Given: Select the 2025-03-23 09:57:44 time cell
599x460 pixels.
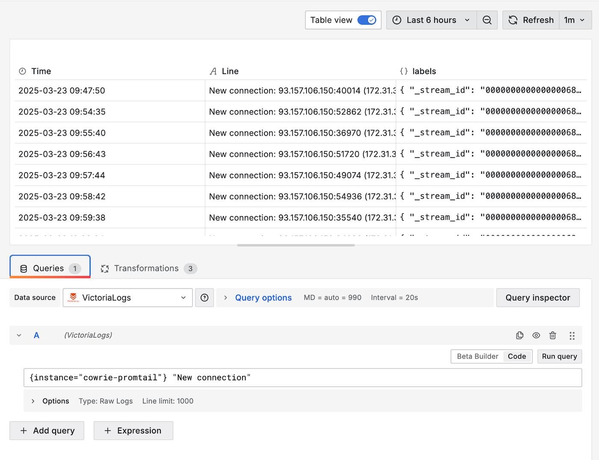Looking at the screenshot, I should (110, 175).
